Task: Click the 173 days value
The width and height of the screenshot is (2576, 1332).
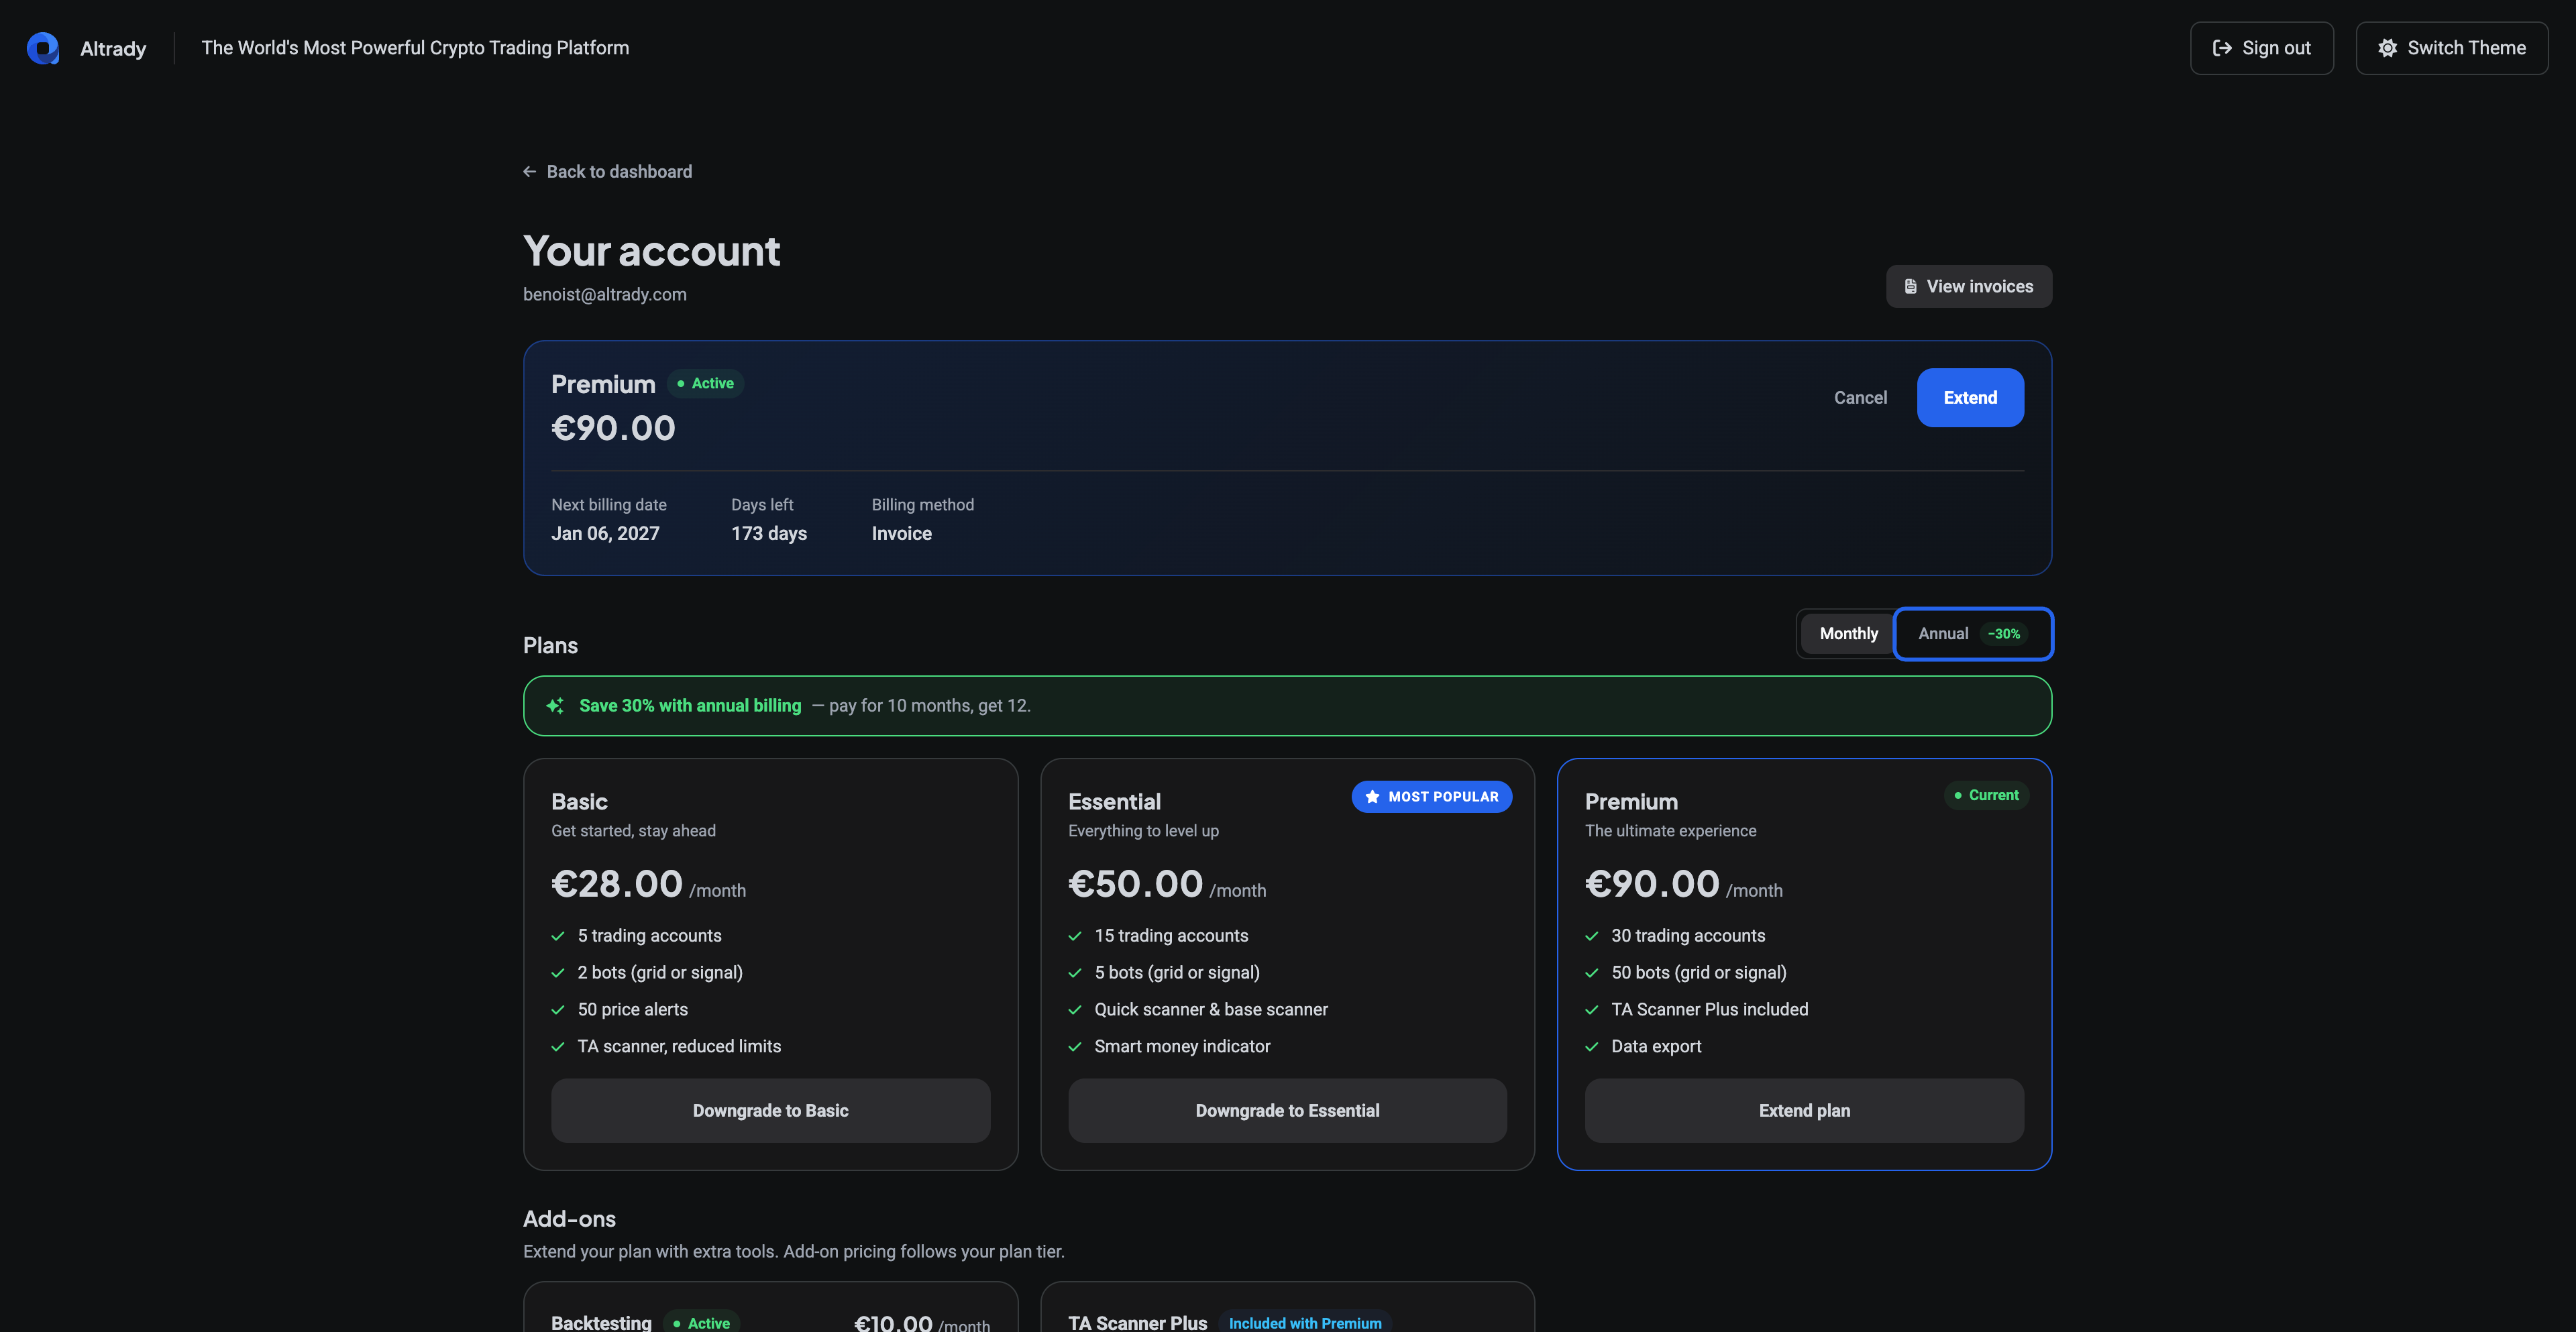Action: pyautogui.click(x=768, y=534)
